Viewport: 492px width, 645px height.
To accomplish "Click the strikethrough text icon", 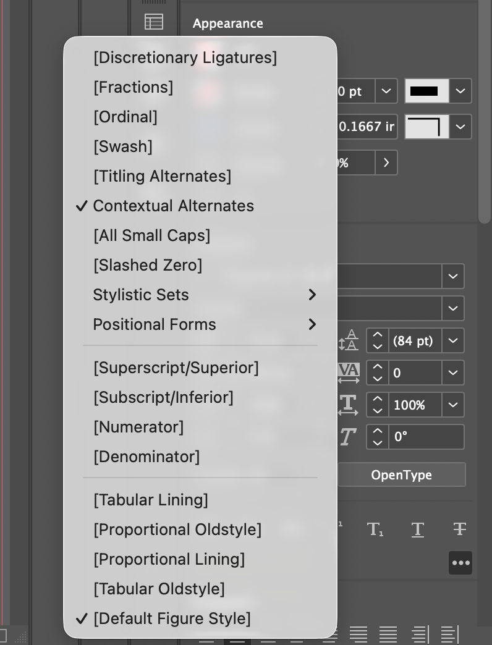I will (x=460, y=529).
